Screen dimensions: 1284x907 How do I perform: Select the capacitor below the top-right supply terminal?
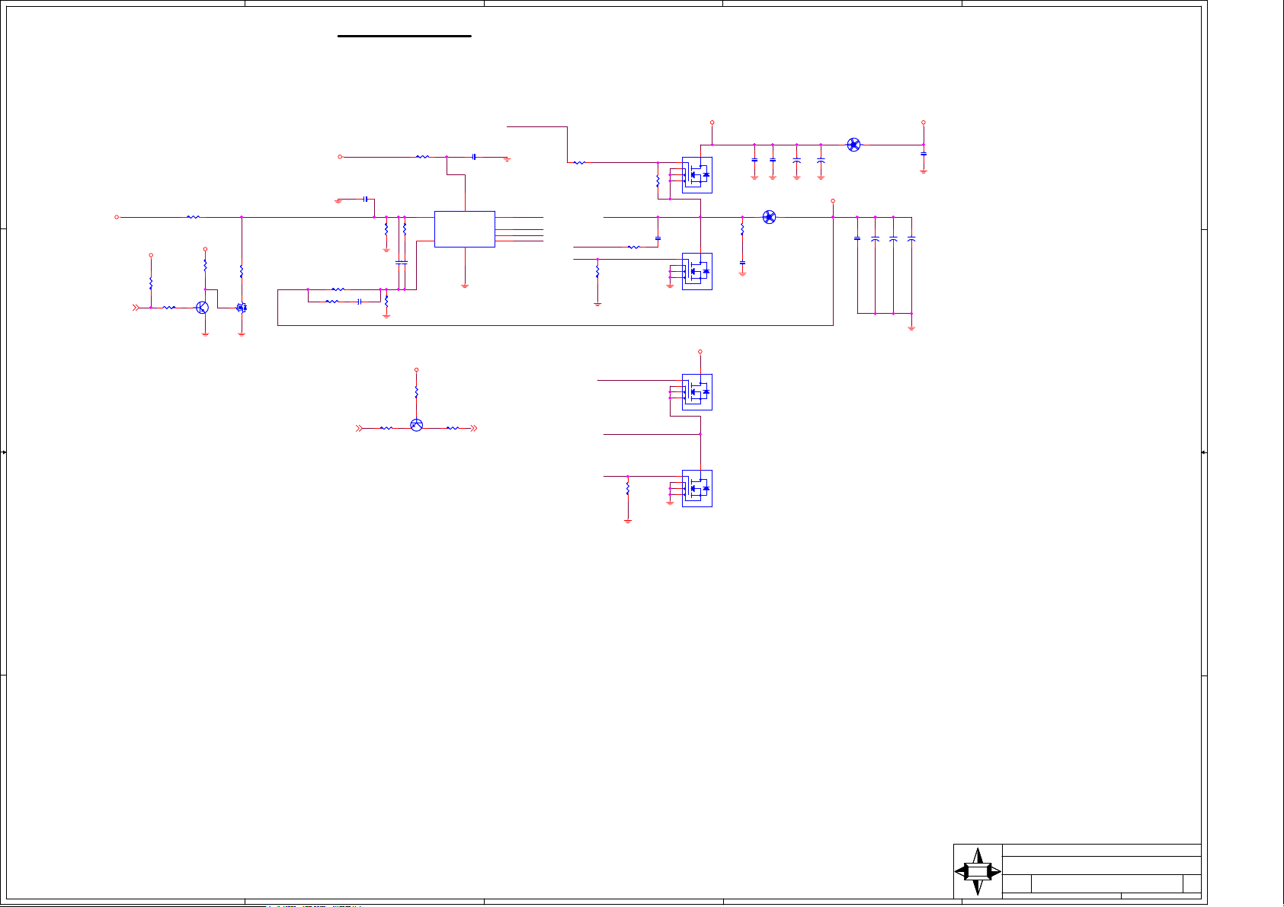924,154
